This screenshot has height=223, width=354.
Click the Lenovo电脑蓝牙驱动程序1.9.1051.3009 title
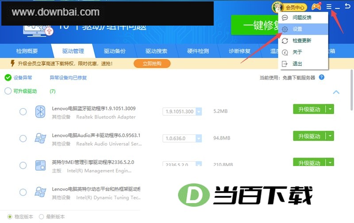point(94,109)
